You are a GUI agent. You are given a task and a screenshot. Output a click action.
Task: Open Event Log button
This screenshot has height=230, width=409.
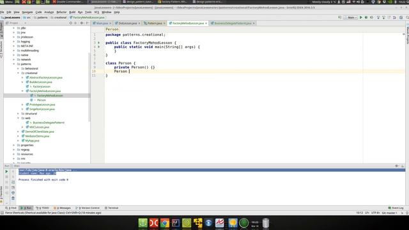(x=396, y=208)
